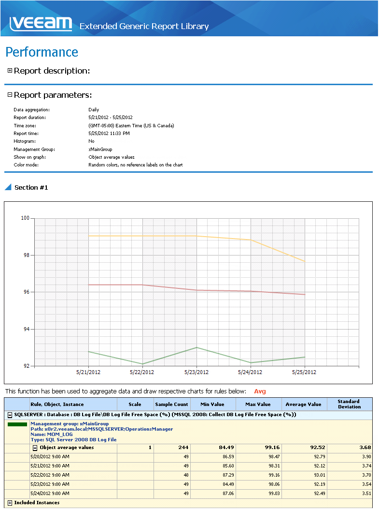Click the Eastern Time zone value
This screenshot has height=511, width=379.
[x=131, y=125]
